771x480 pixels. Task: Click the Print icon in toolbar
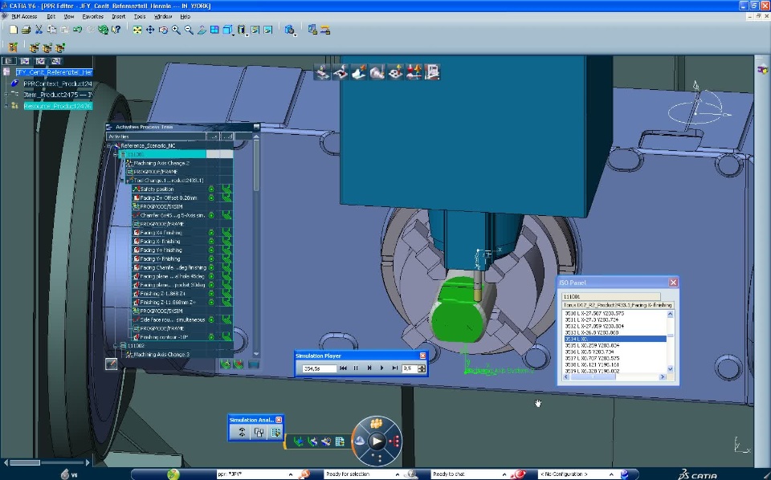coord(26,30)
